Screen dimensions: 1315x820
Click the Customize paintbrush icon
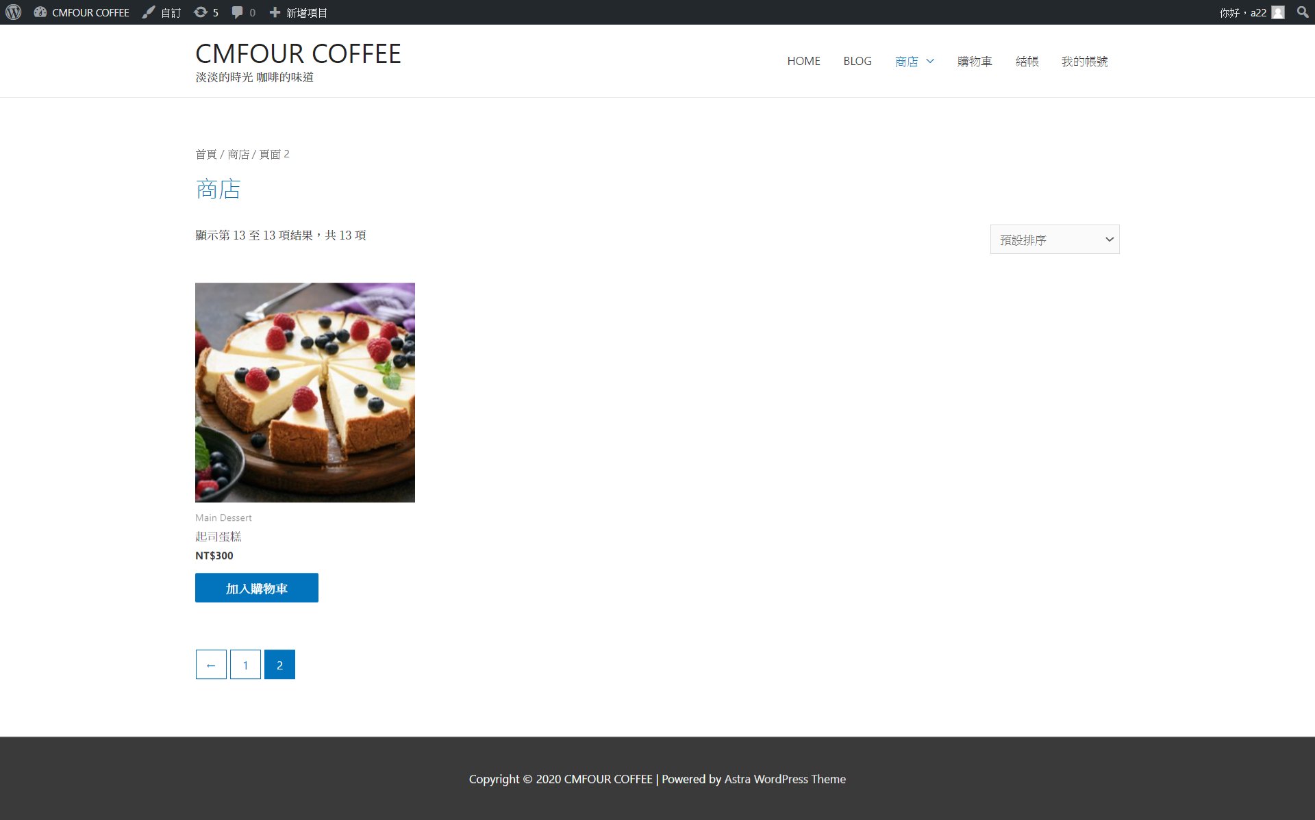pyautogui.click(x=148, y=12)
